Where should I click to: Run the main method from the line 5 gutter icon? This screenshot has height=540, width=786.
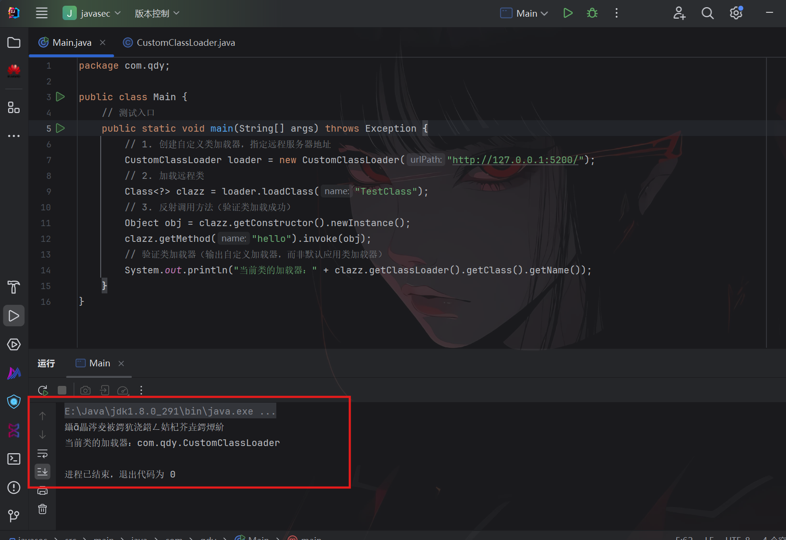click(61, 128)
